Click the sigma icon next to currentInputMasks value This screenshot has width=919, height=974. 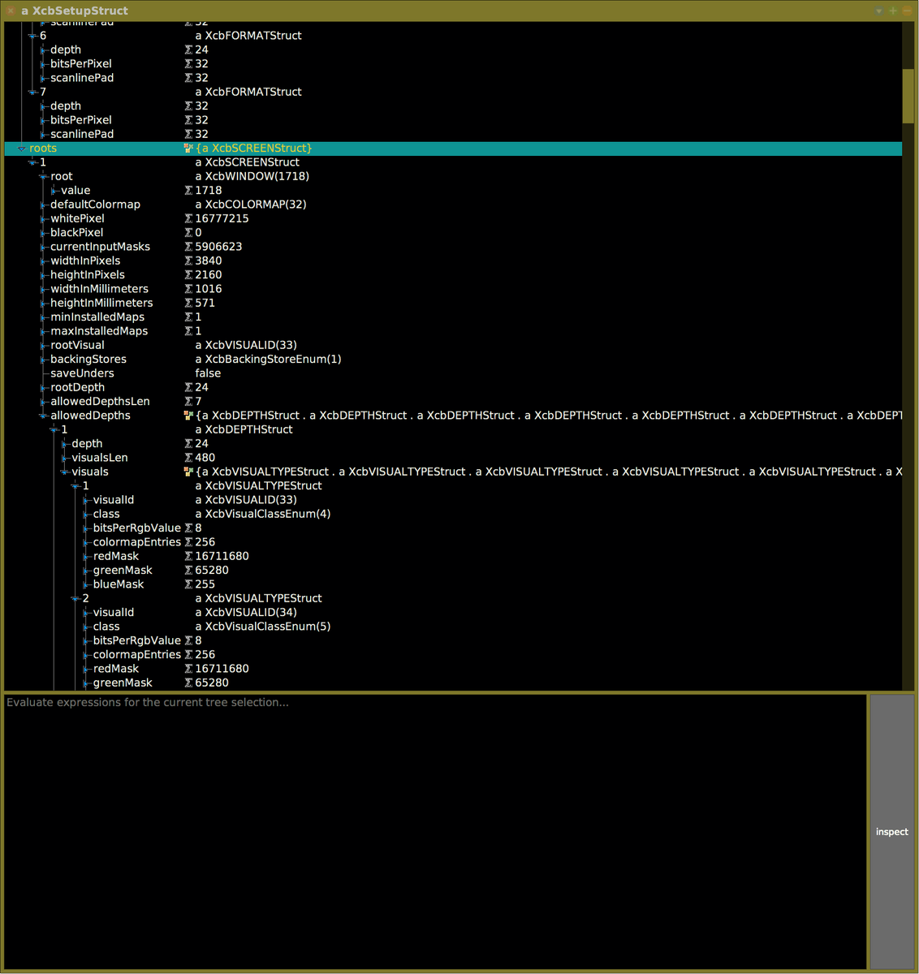point(188,247)
